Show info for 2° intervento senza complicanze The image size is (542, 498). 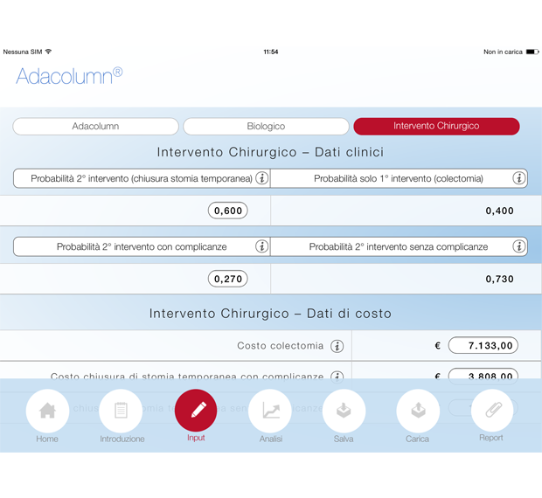[519, 246]
